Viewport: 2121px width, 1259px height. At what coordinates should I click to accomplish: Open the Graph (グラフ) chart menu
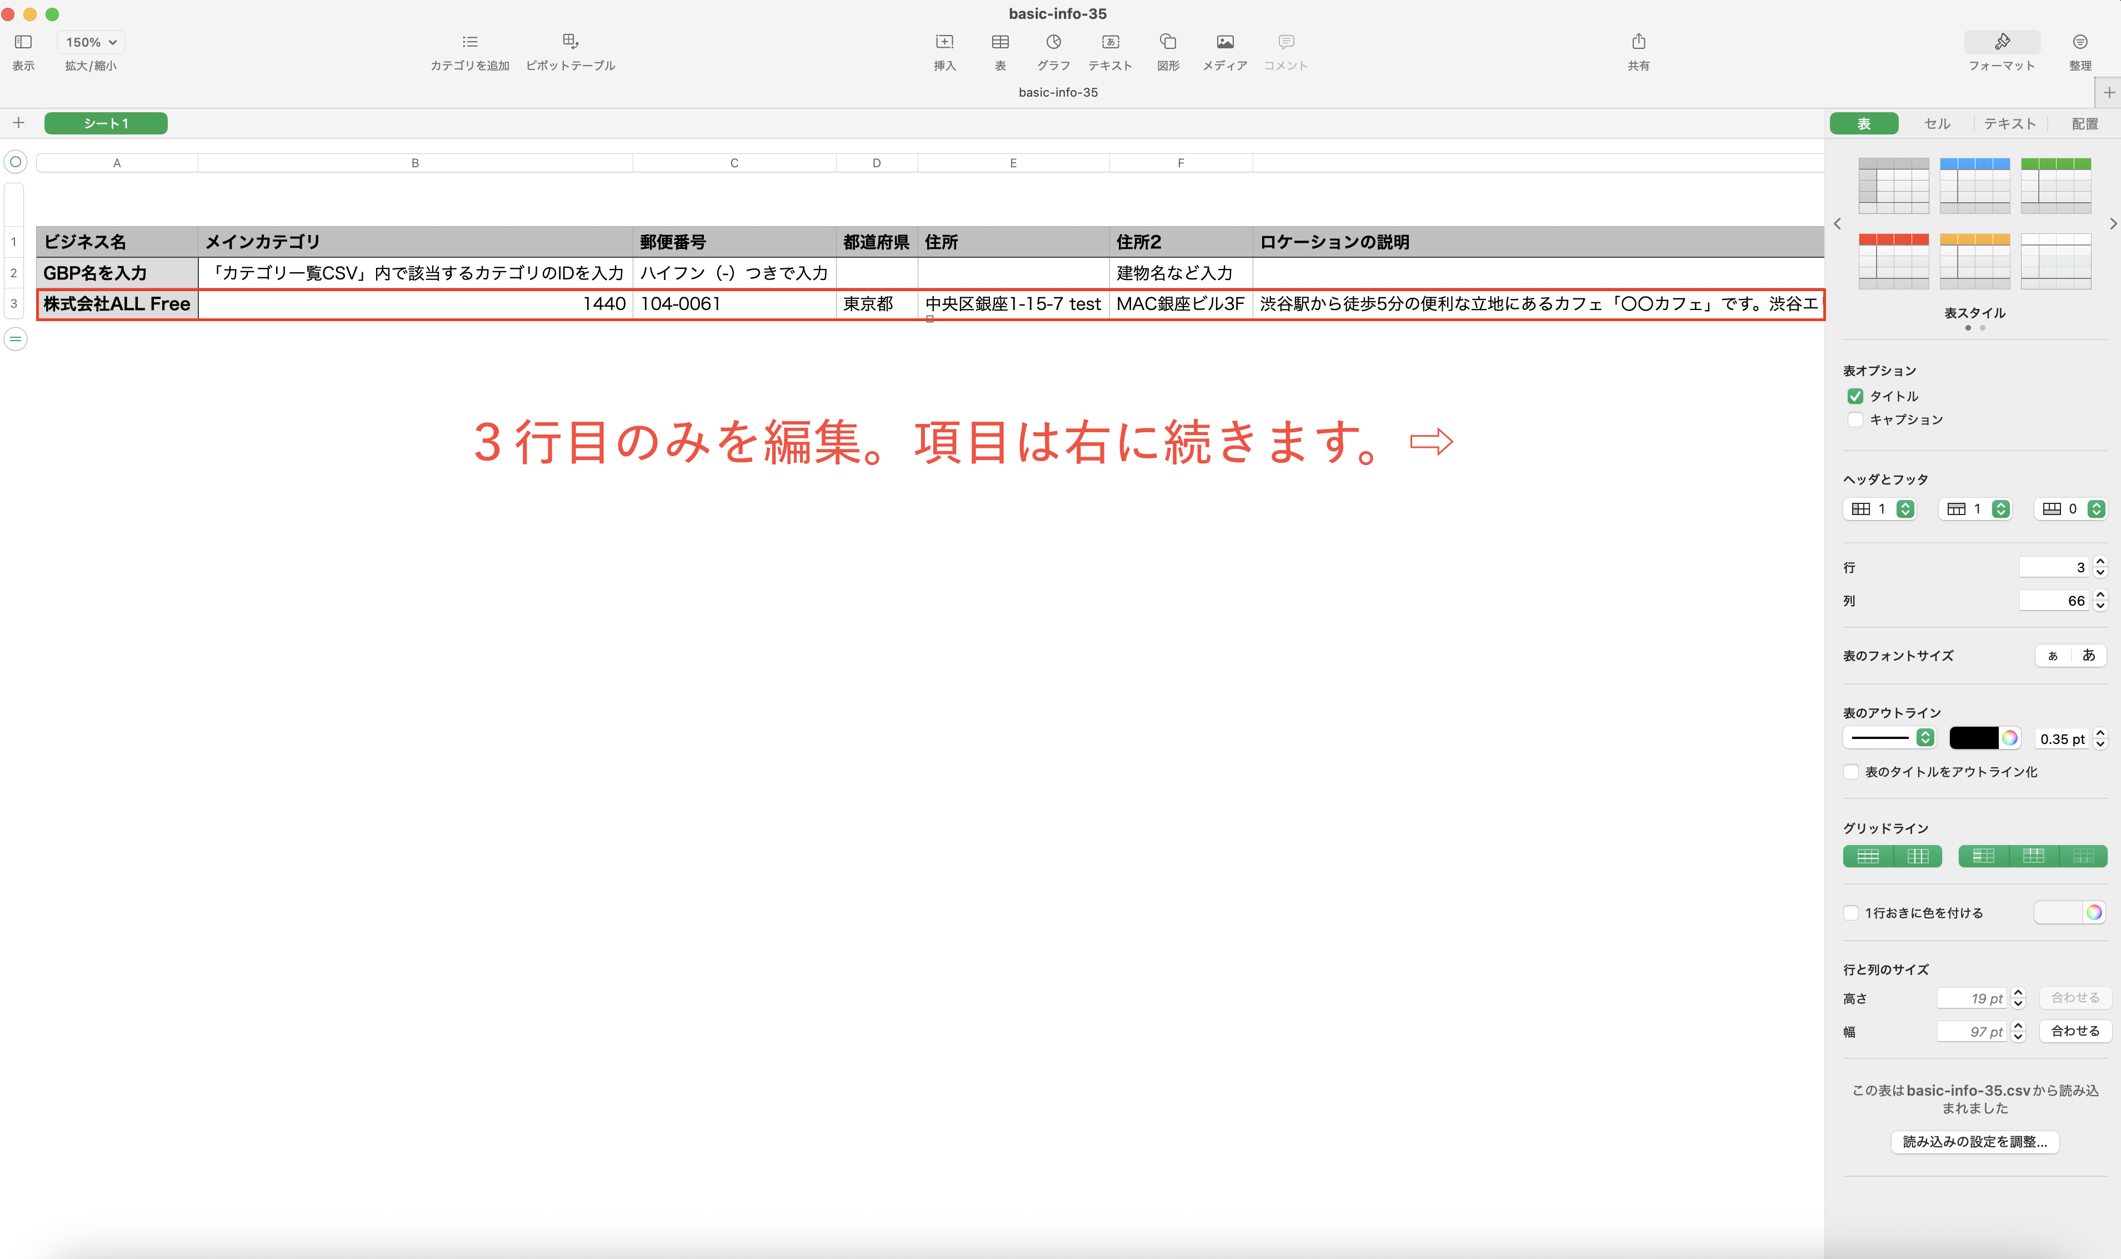pyautogui.click(x=1053, y=42)
